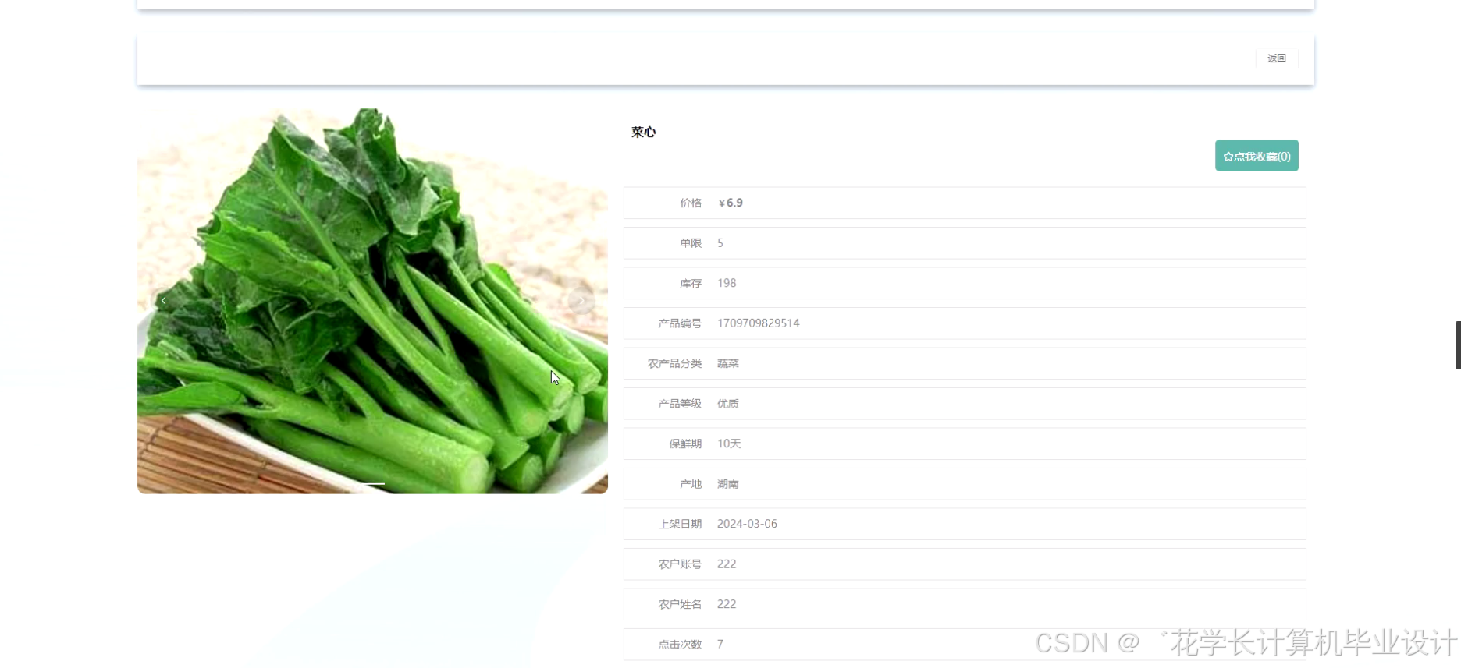Select the product title 菜心
This screenshot has height=668, width=1461.
(x=644, y=133)
